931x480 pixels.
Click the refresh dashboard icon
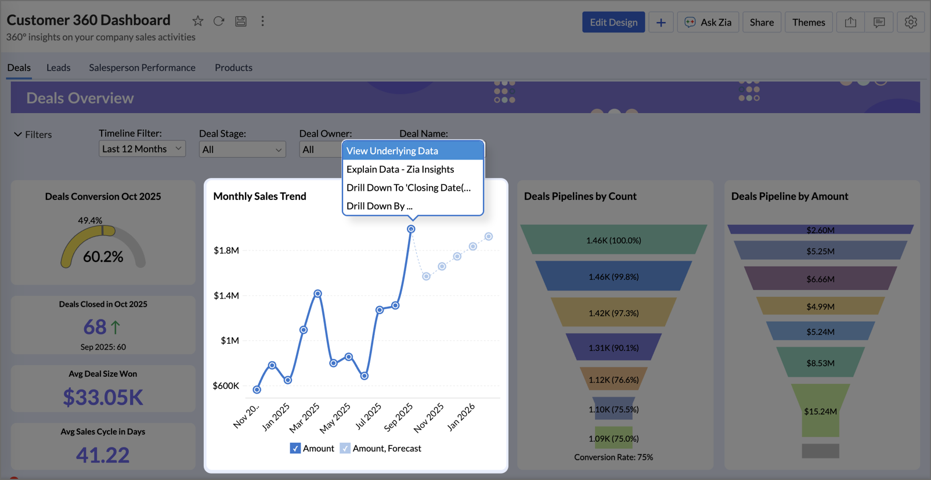219,21
